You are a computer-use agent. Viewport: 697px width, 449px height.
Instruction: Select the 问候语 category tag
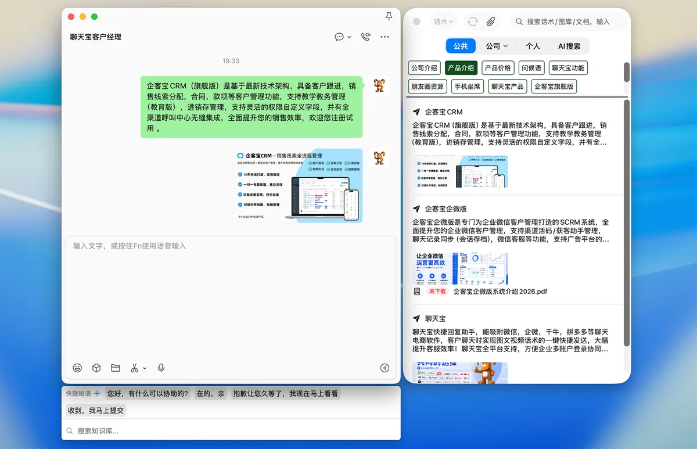(x=531, y=68)
